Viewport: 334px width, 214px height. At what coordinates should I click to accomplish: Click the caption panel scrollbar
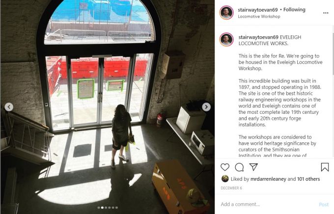point(333,54)
